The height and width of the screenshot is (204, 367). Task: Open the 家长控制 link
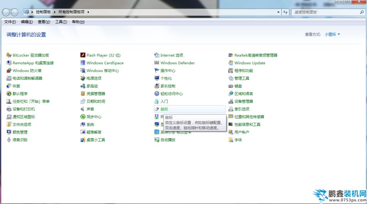point(168,86)
